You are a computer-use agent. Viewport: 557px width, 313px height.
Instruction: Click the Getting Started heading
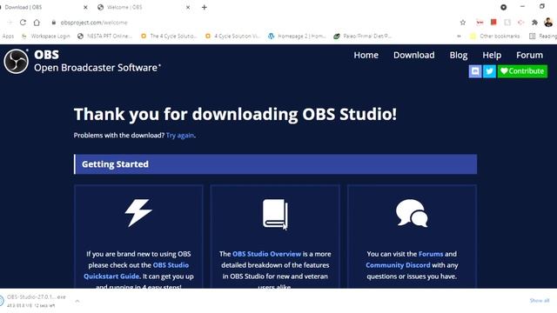coord(115,164)
